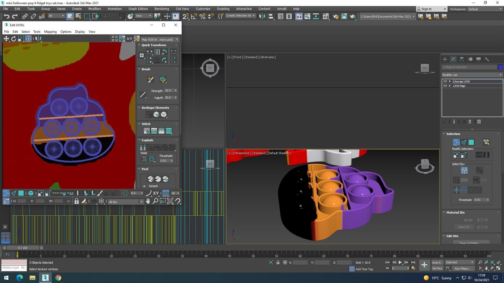Click Remove modifier trash icon
This screenshot has height=283, width=504.
click(x=470, y=122)
